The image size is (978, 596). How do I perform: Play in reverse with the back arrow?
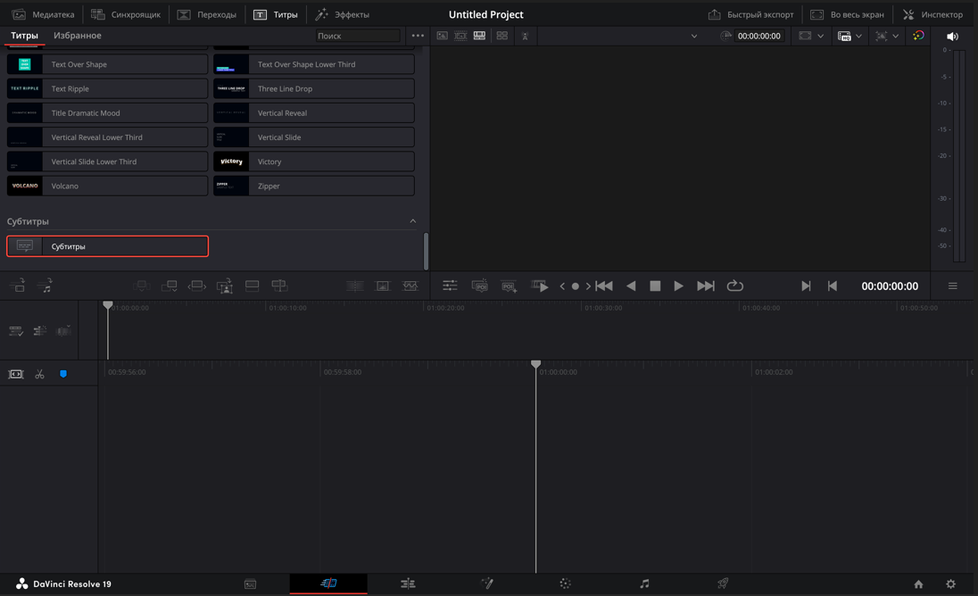(631, 286)
